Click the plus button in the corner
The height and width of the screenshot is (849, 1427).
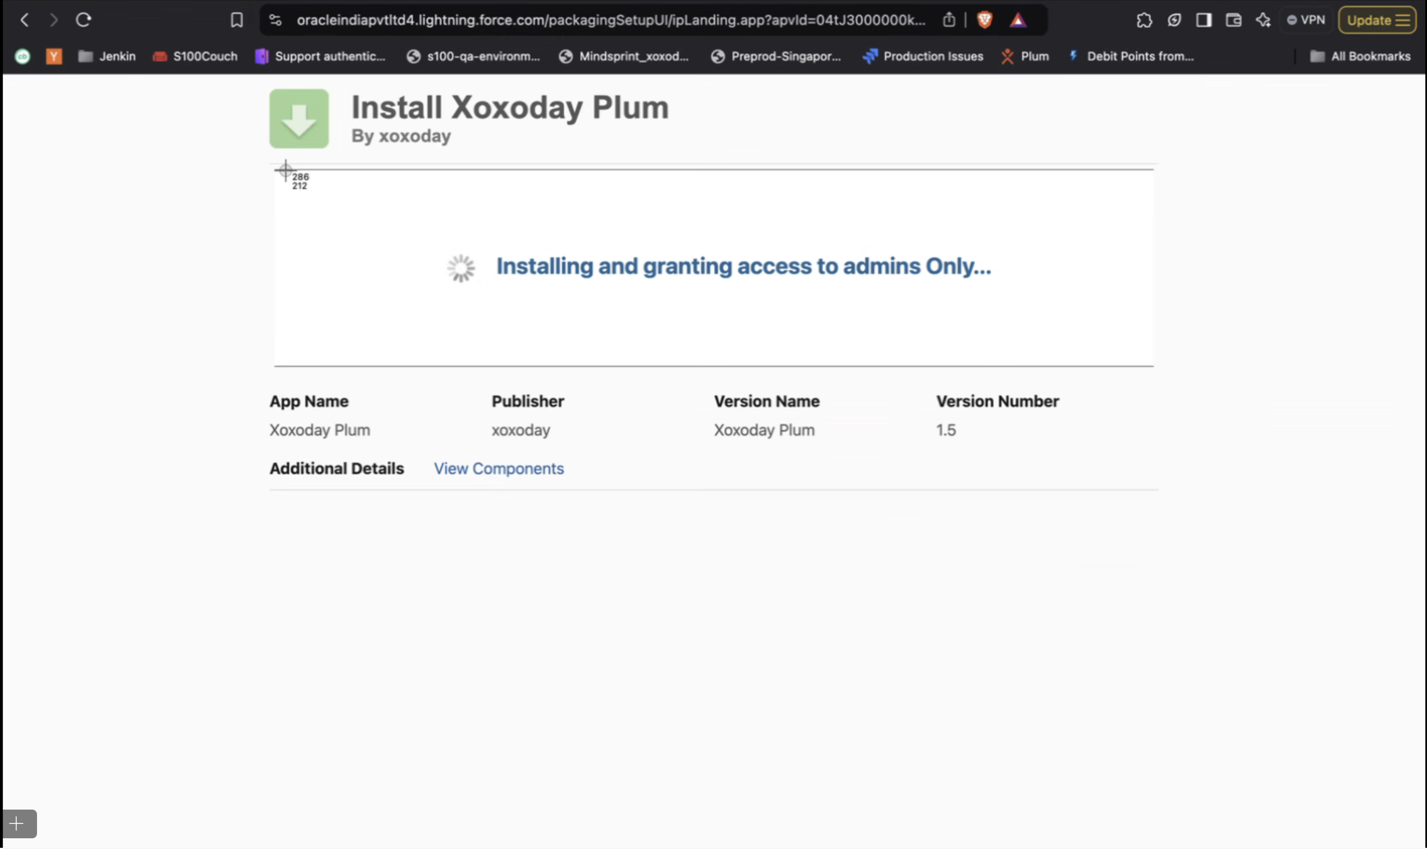(19, 823)
